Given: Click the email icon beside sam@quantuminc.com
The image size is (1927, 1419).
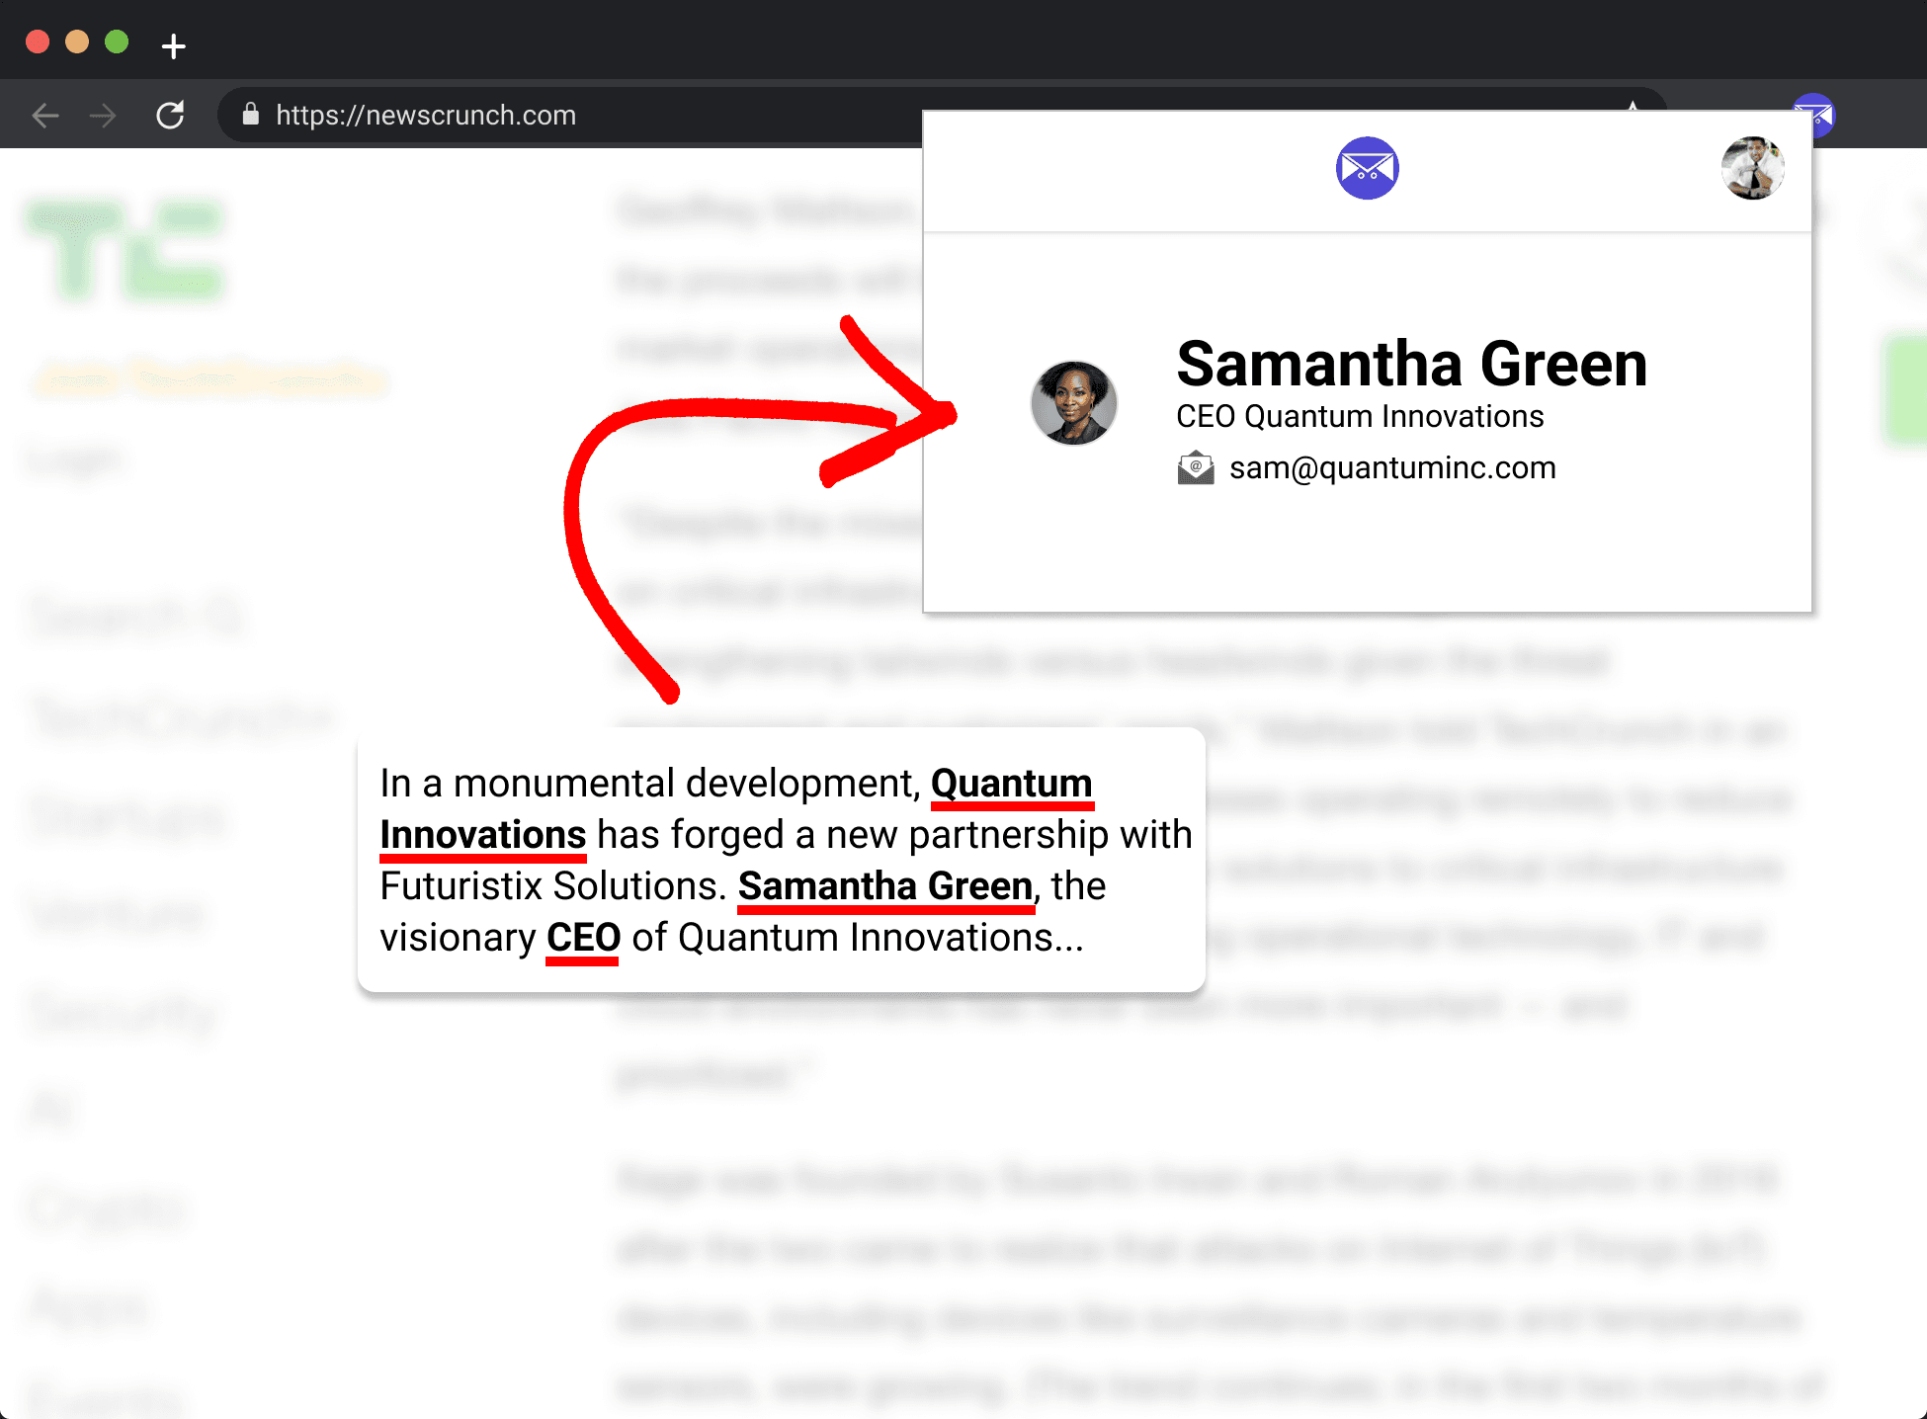Looking at the screenshot, I should [x=1195, y=466].
